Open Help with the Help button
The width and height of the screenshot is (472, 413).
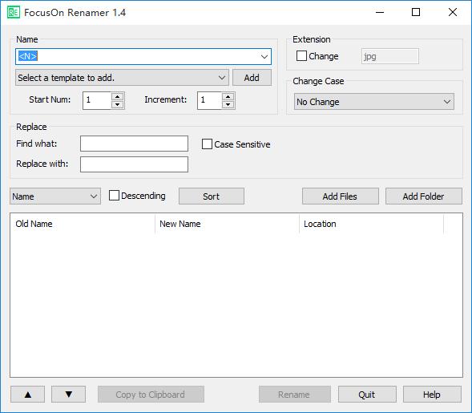point(432,395)
